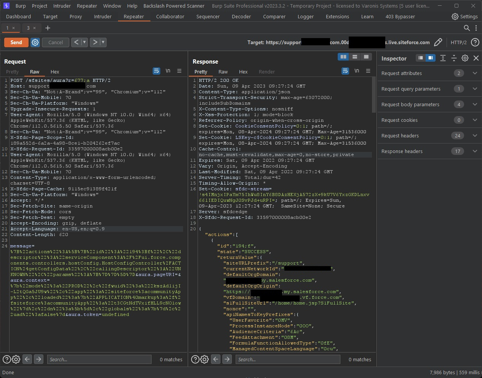Search the Repeater tabs with the magnifier
Image resolution: width=482 pixels, height=378 pixels.
click(x=467, y=28)
